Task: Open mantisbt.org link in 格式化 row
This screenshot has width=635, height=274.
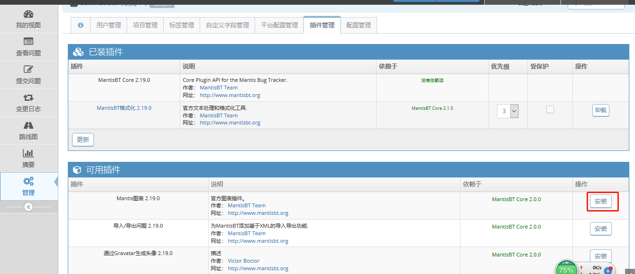Action: pyautogui.click(x=230, y=123)
